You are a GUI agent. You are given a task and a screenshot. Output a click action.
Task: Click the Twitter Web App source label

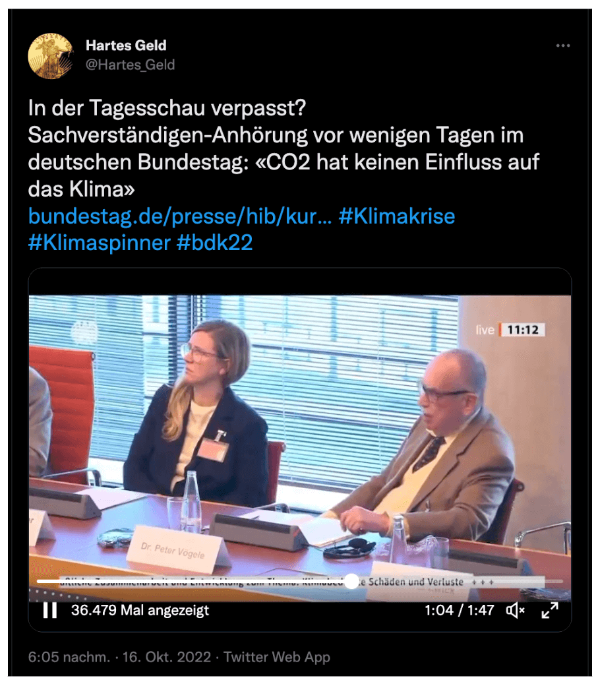pos(277,657)
